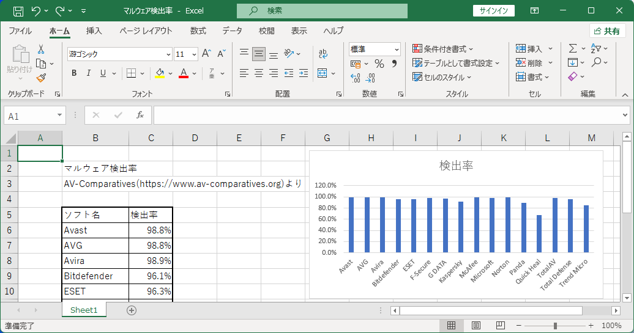Open the ファイル tab
Viewport: 634px width, 333px height.
(20, 31)
